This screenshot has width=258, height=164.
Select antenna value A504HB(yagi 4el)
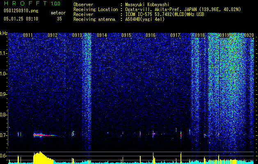pos(145,19)
